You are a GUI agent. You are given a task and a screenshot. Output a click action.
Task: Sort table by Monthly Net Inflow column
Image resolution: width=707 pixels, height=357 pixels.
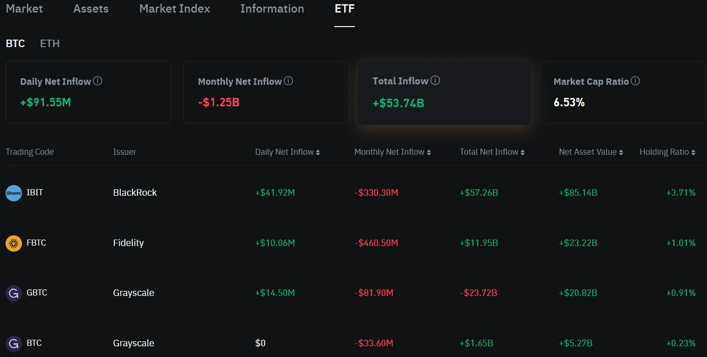tap(392, 152)
